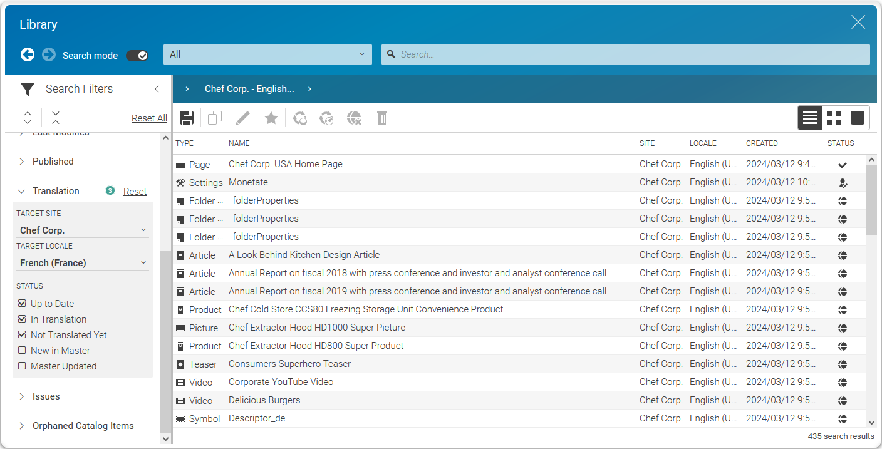The image size is (882, 449).
Task: Open the Target Locale French dropdown
Action: tap(83, 263)
